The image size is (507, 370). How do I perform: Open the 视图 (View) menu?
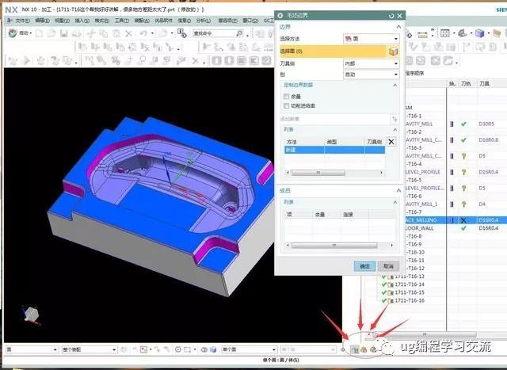pos(62,21)
